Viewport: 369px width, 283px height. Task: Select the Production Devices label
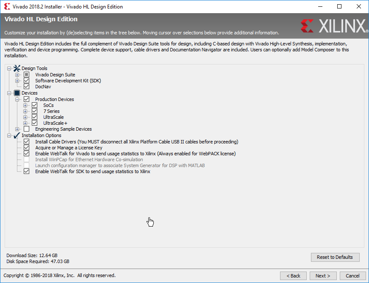click(54, 99)
